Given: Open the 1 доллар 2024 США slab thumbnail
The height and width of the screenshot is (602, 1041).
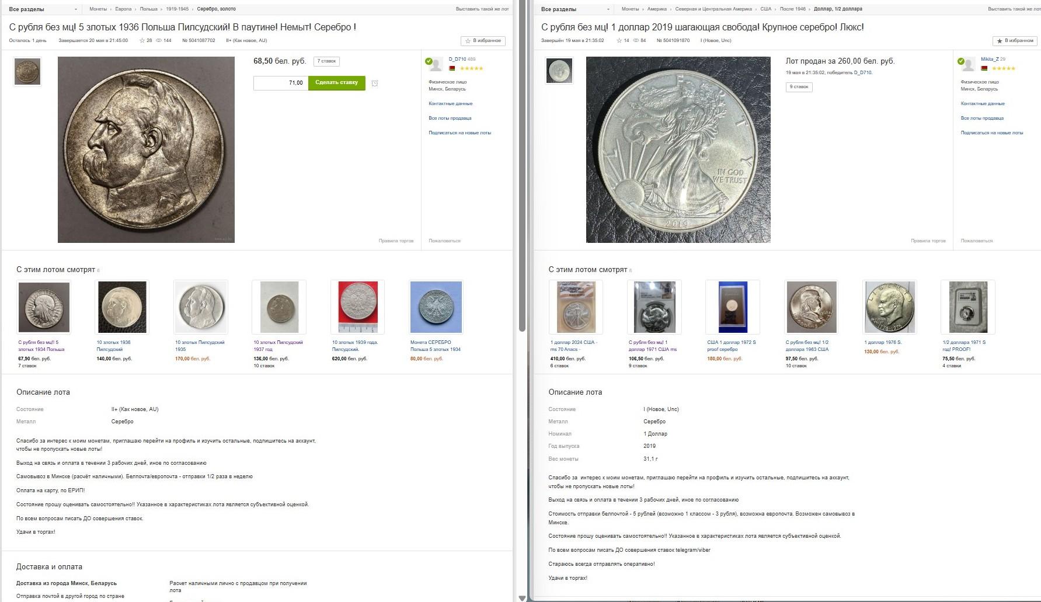Looking at the screenshot, I should [576, 307].
